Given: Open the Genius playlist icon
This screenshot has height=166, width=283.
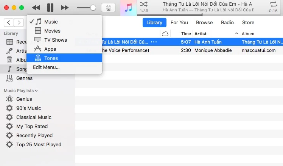Looking at the screenshot, I should click(9, 99).
